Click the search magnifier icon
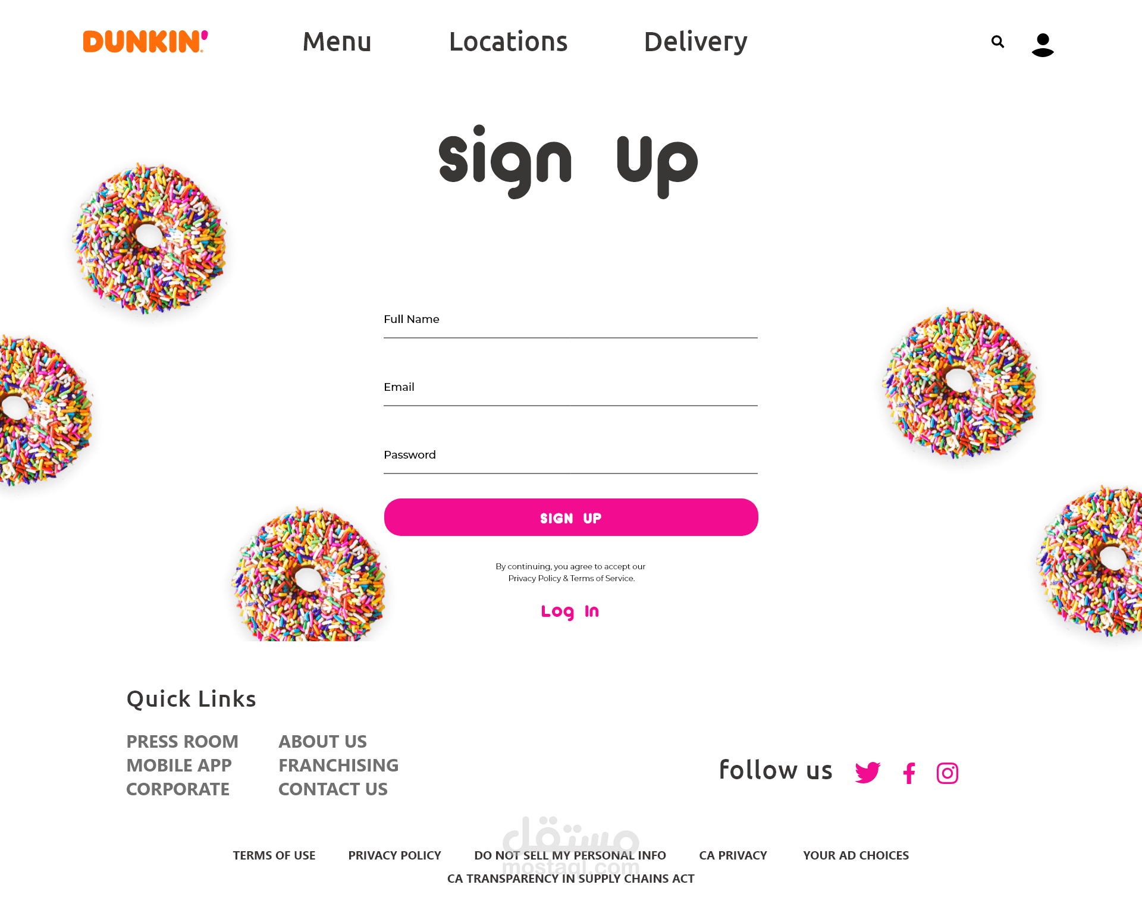The width and height of the screenshot is (1142, 897). [x=997, y=42]
